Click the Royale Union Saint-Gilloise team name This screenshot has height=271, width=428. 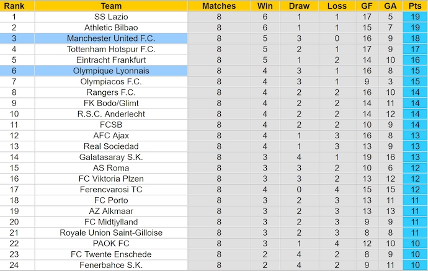(x=111, y=233)
